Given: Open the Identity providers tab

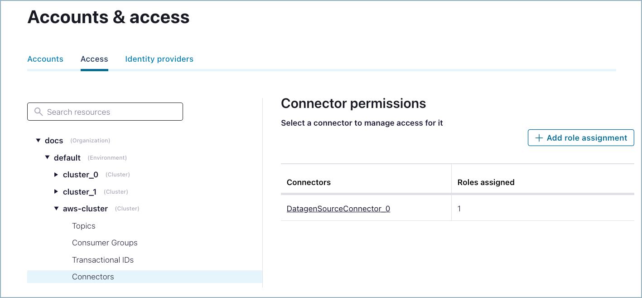Looking at the screenshot, I should click(x=159, y=59).
